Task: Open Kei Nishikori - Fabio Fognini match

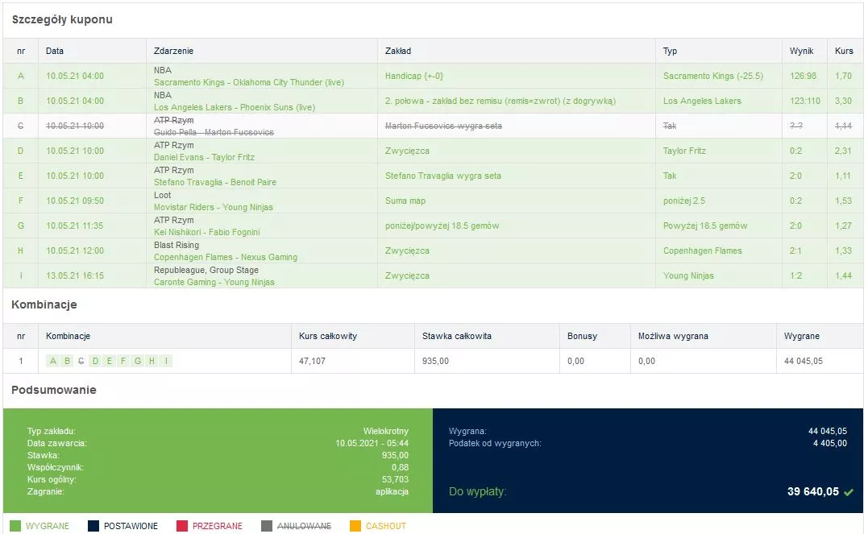Action: click(x=208, y=232)
